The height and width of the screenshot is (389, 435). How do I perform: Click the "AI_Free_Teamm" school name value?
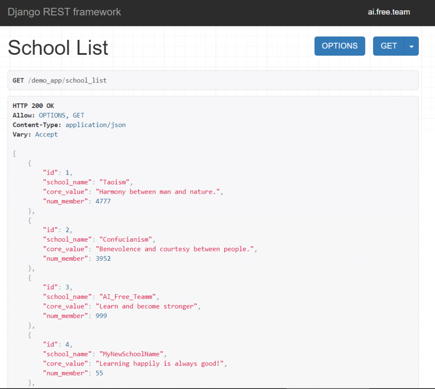[x=127, y=297]
